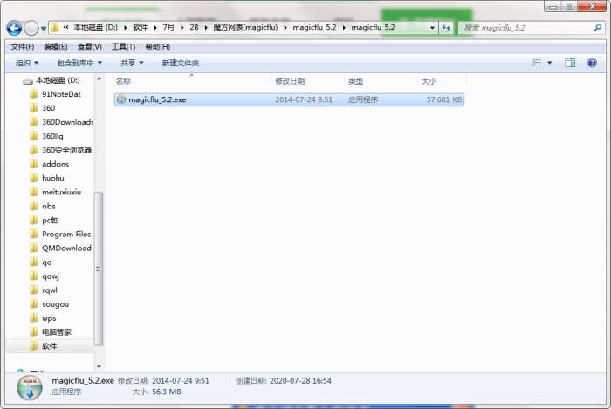The width and height of the screenshot is (611, 409).
Task: Focus the search magicflu_5.2 box
Action: click(532, 28)
